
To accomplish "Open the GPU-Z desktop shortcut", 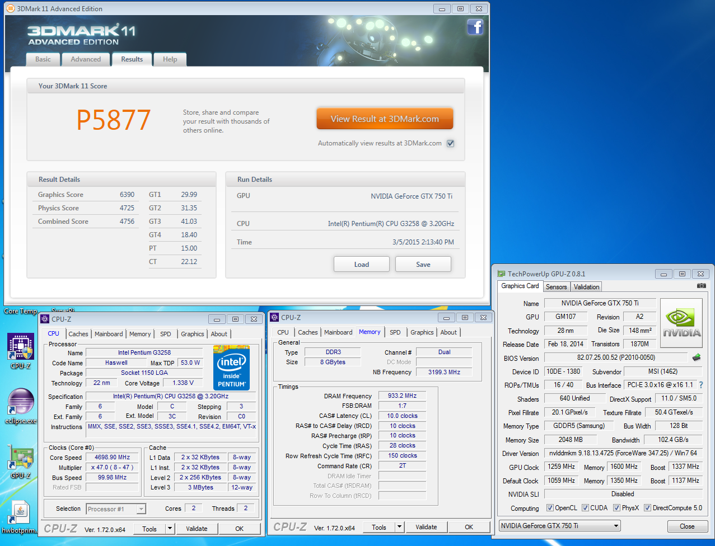I will [21, 462].
